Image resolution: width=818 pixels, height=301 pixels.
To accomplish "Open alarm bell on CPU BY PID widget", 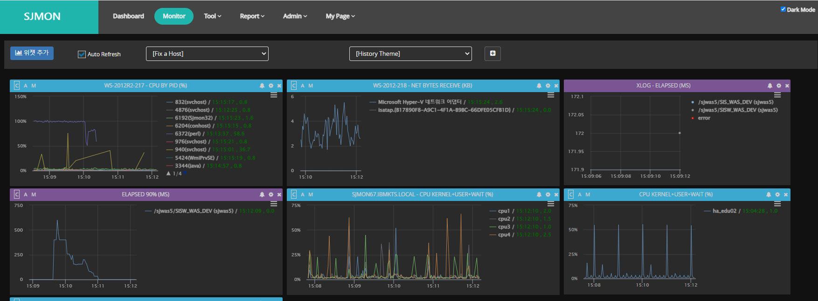I will click(262, 86).
